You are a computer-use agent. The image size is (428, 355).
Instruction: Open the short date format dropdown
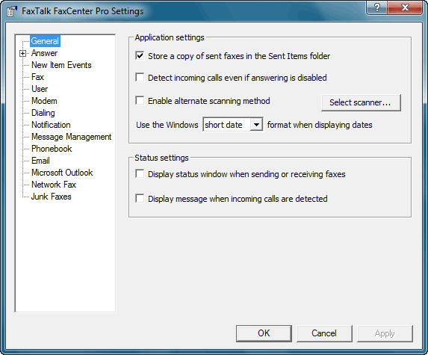[256, 125]
